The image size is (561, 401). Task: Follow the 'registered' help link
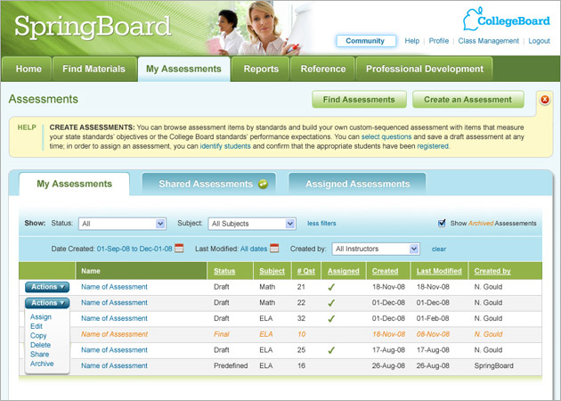[x=433, y=146]
